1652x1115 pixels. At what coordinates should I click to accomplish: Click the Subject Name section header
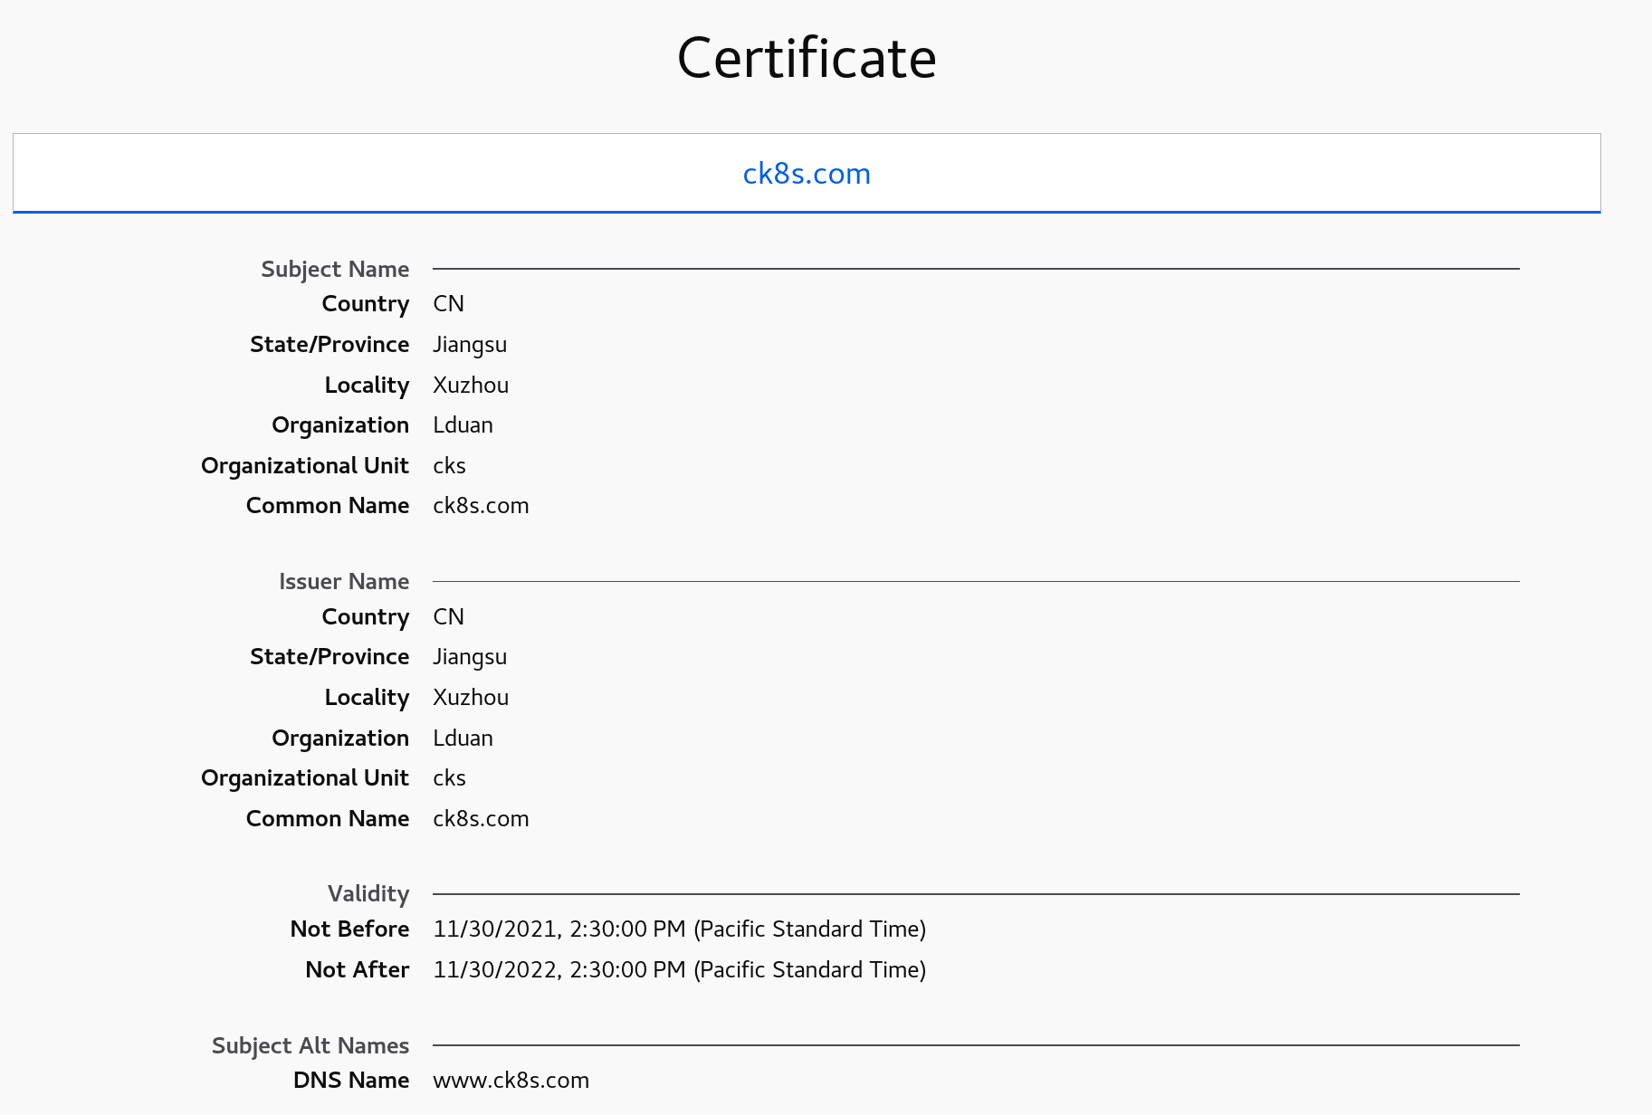point(335,269)
